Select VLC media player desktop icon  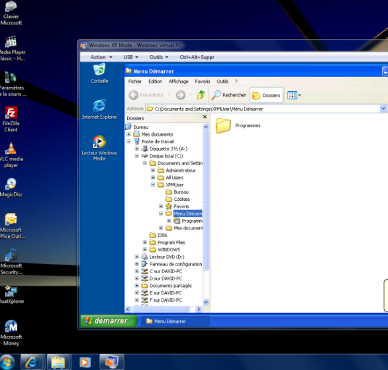(11, 155)
